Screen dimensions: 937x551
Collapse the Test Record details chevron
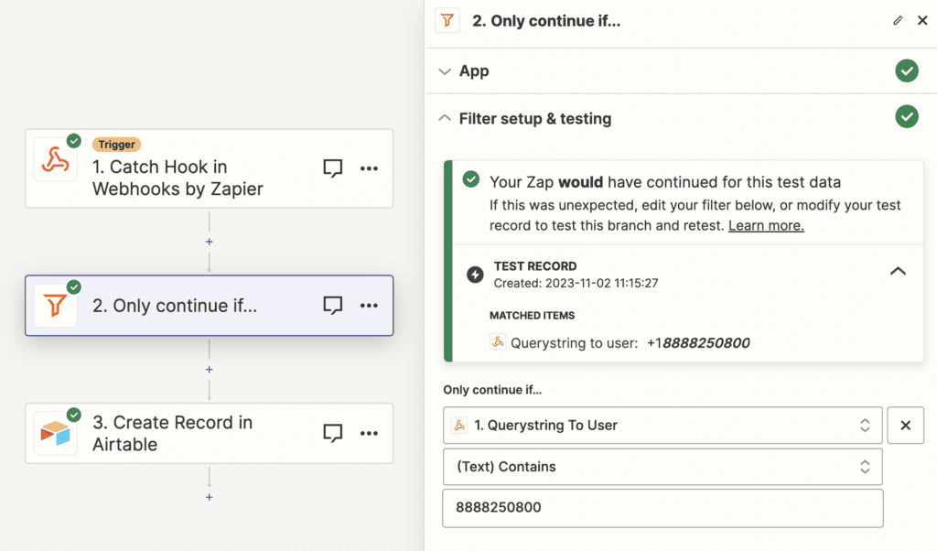(x=898, y=271)
